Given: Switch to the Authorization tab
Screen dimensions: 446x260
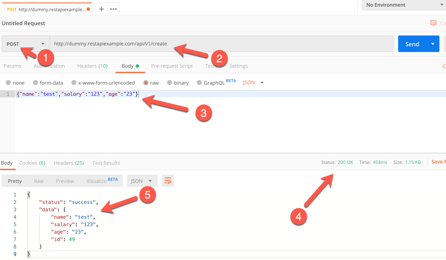Looking at the screenshot, I should point(49,66).
